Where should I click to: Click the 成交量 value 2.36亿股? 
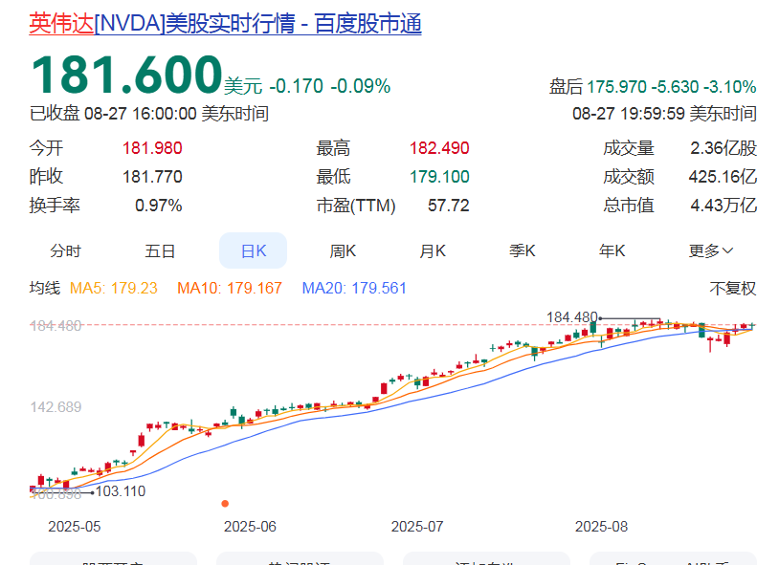(x=723, y=148)
